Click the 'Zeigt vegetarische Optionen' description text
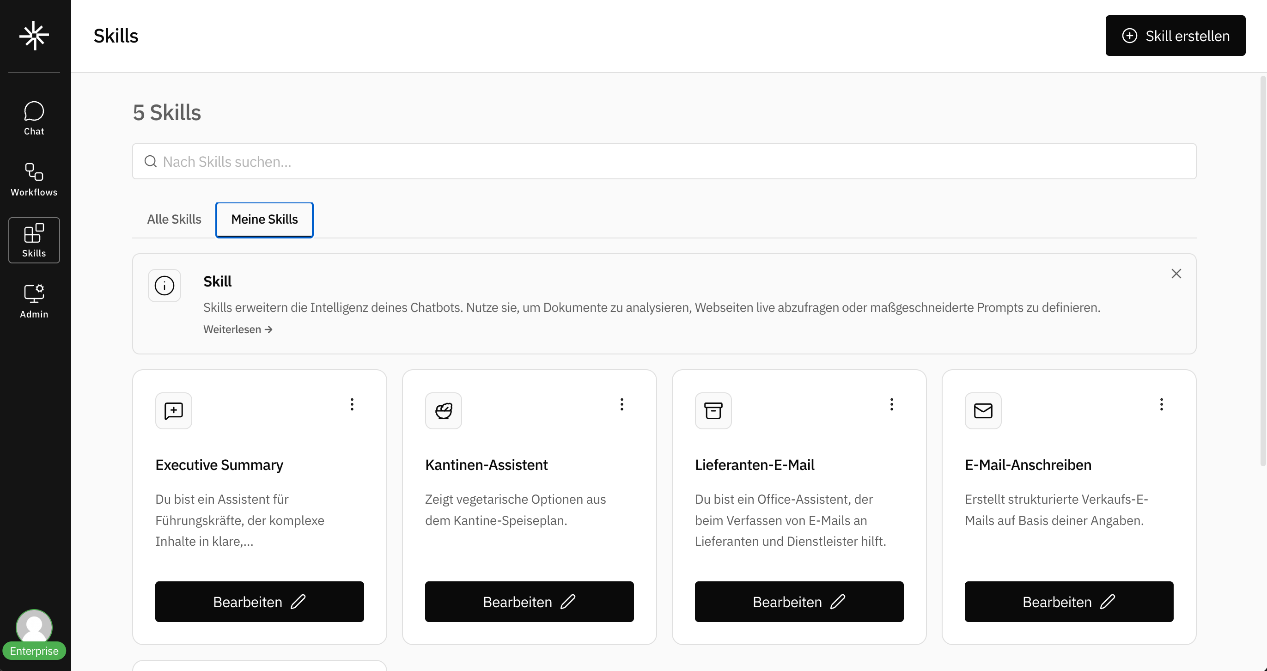Image resolution: width=1267 pixels, height=671 pixels. click(516, 510)
